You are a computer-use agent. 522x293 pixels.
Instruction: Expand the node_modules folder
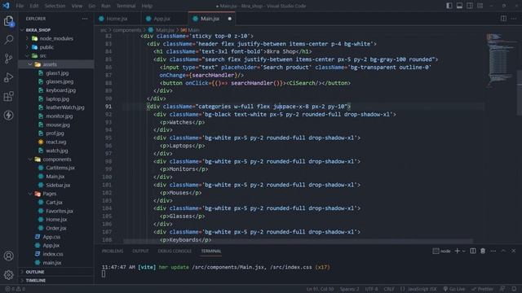[56, 38]
